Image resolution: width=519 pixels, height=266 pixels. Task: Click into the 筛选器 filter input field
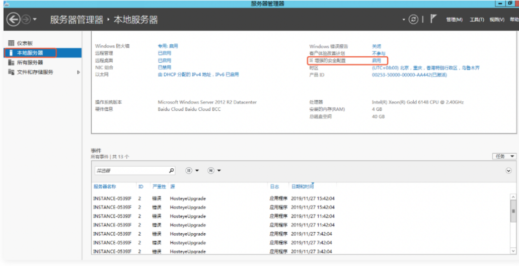coord(131,171)
